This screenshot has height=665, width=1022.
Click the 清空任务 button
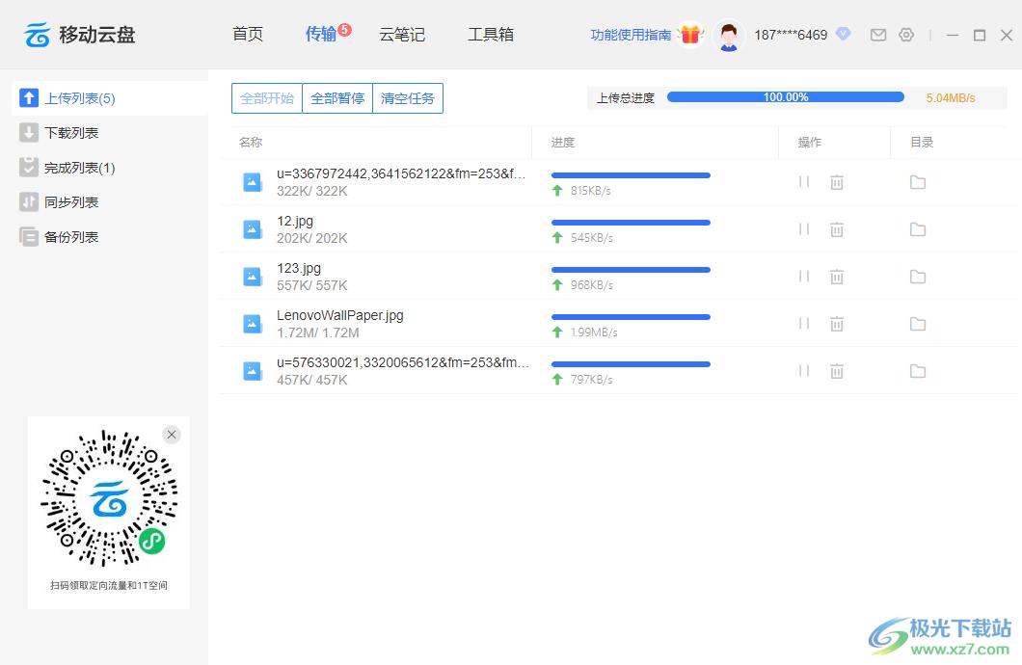click(x=408, y=98)
